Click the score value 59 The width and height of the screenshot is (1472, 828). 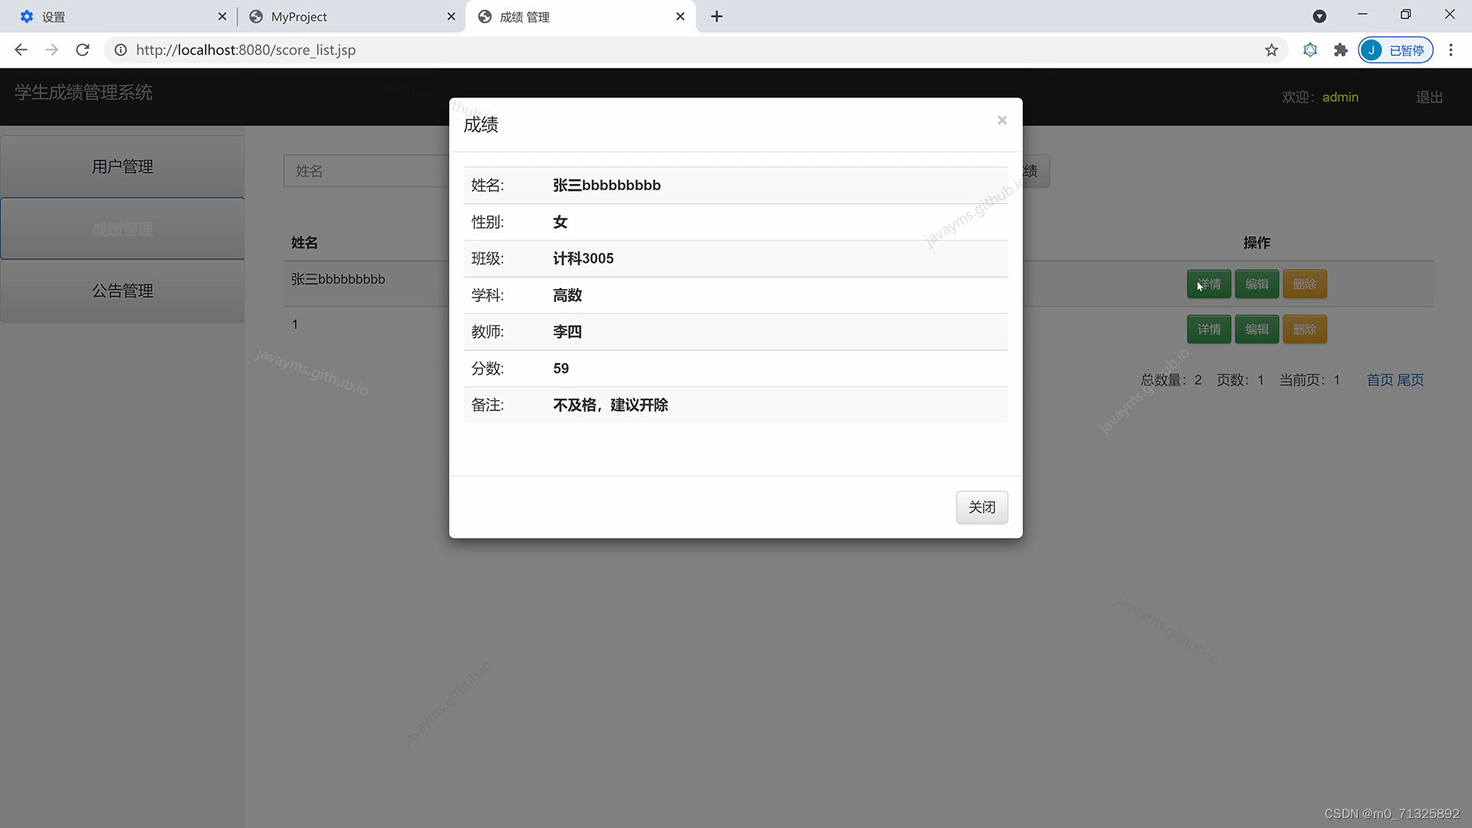[561, 369]
